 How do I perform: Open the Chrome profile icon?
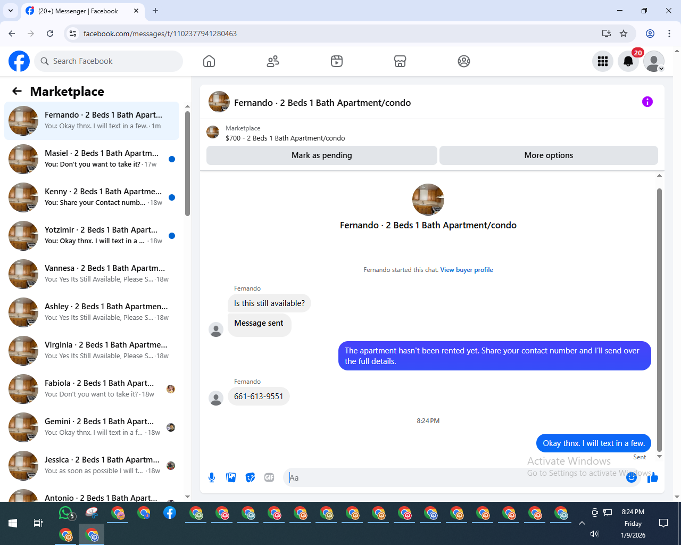pyautogui.click(x=650, y=34)
